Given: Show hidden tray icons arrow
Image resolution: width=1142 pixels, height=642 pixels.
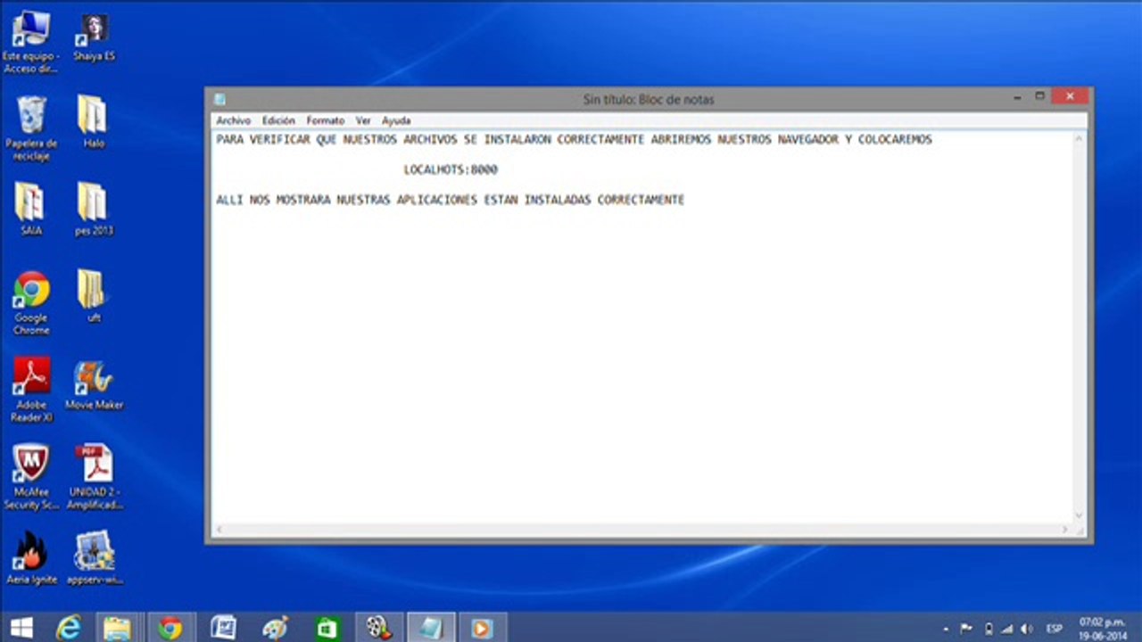Looking at the screenshot, I should click(946, 629).
